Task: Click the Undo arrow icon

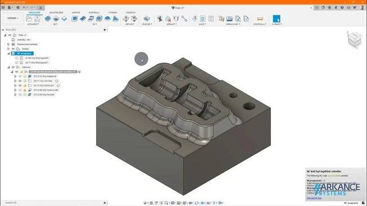Action: tap(24, 8)
